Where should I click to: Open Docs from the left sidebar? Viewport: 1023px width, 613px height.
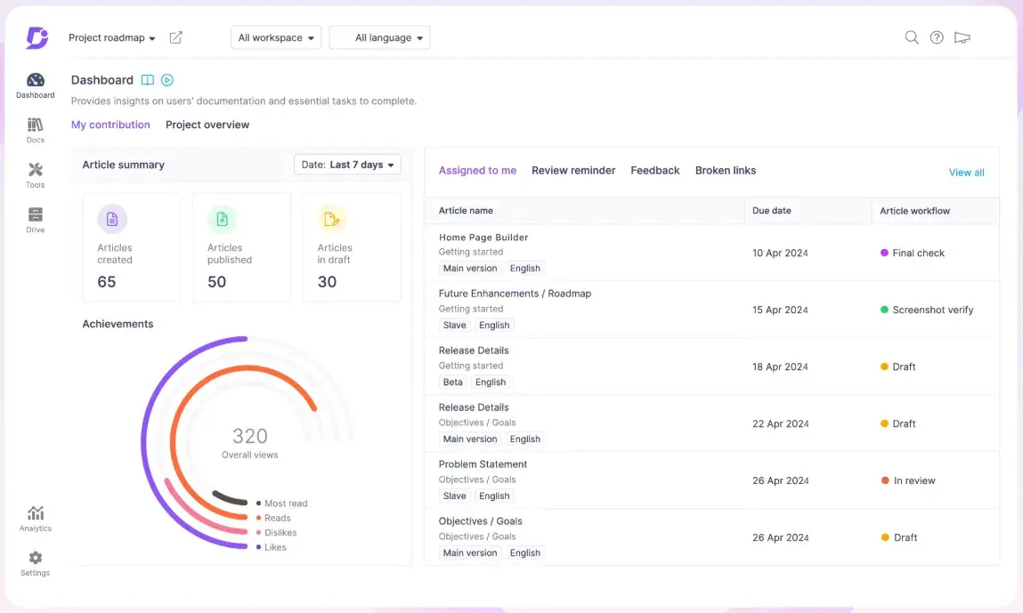point(36,130)
